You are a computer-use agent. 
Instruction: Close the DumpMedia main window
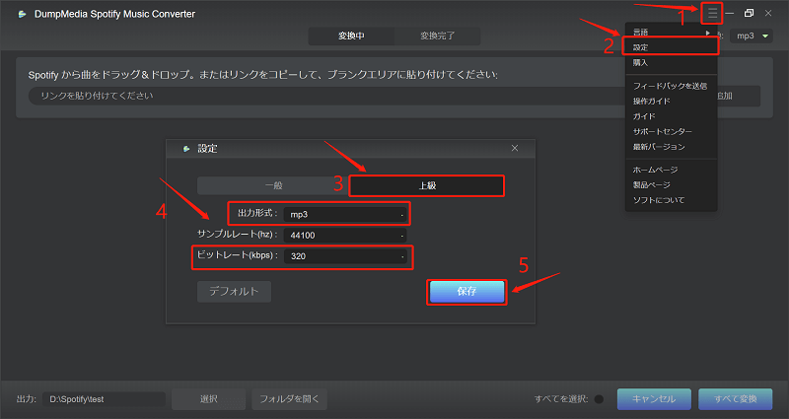pos(768,14)
